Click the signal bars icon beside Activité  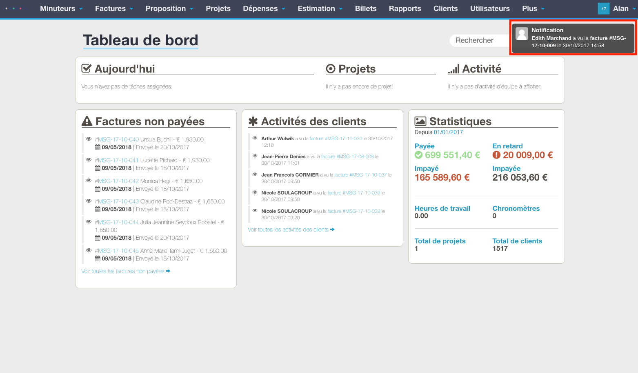pyautogui.click(x=453, y=69)
